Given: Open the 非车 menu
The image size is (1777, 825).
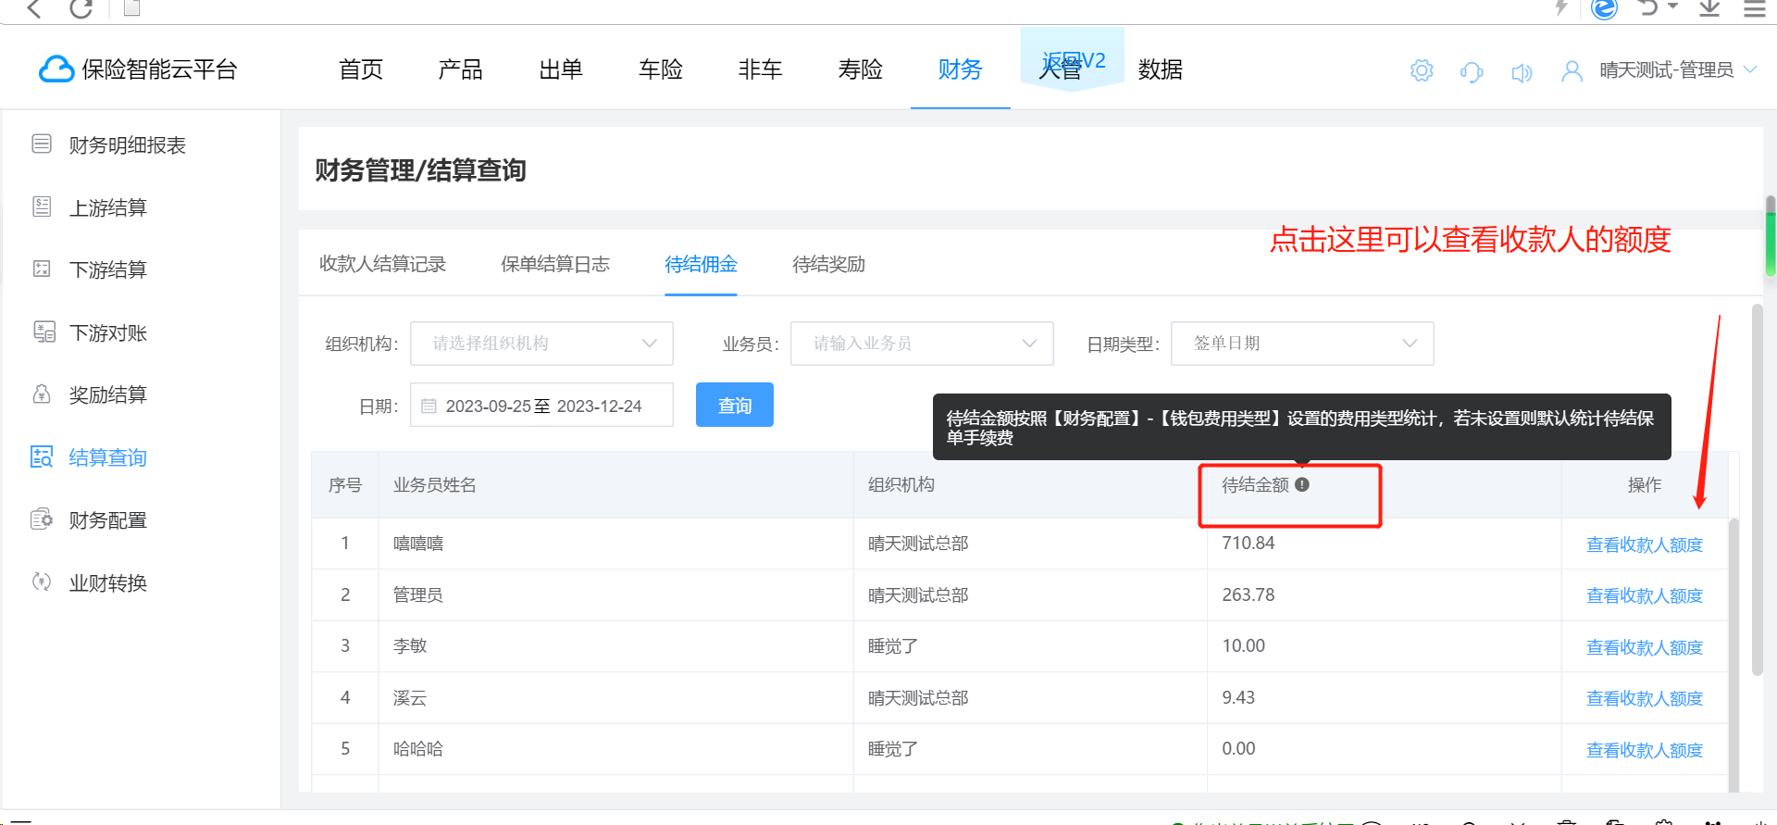Looking at the screenshot, I should [761, 69].
